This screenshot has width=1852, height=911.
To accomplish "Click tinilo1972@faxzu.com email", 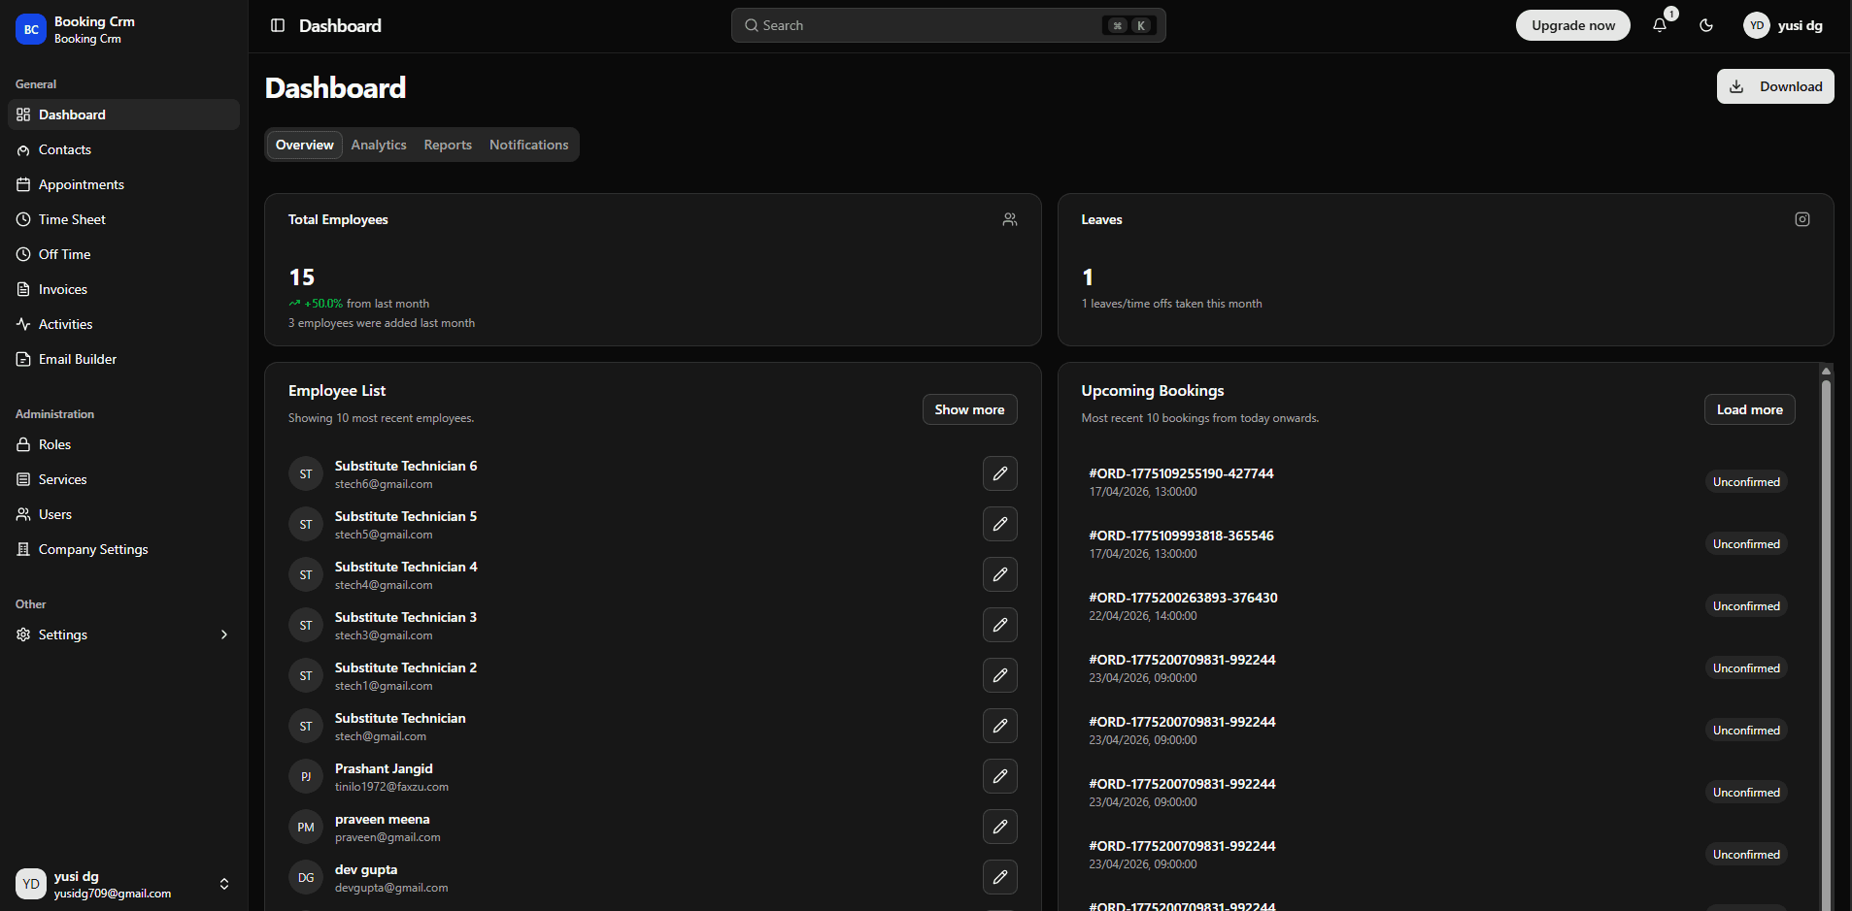I will 391,787.
